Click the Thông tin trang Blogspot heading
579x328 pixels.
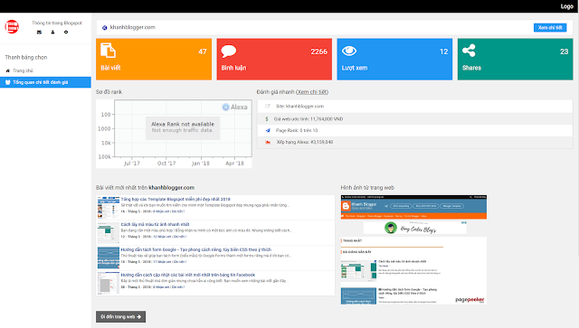click(57, 23)
